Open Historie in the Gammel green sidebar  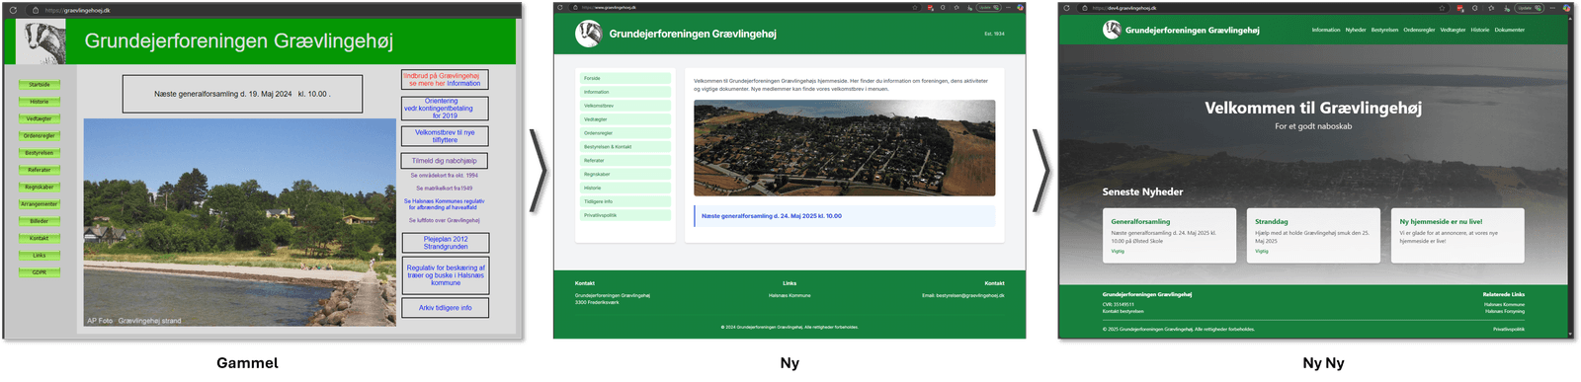coord(40,102)
